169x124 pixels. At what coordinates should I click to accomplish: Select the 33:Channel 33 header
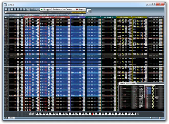pyautogui.click(x=155, y=17)
